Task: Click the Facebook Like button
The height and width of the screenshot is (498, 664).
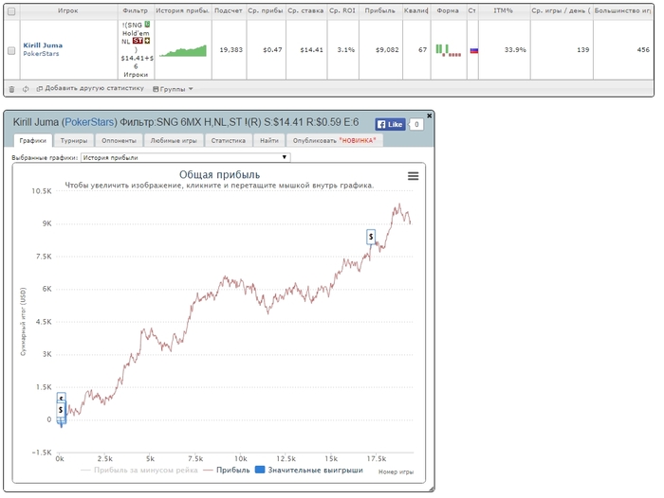Action: (x=390, y=124)
